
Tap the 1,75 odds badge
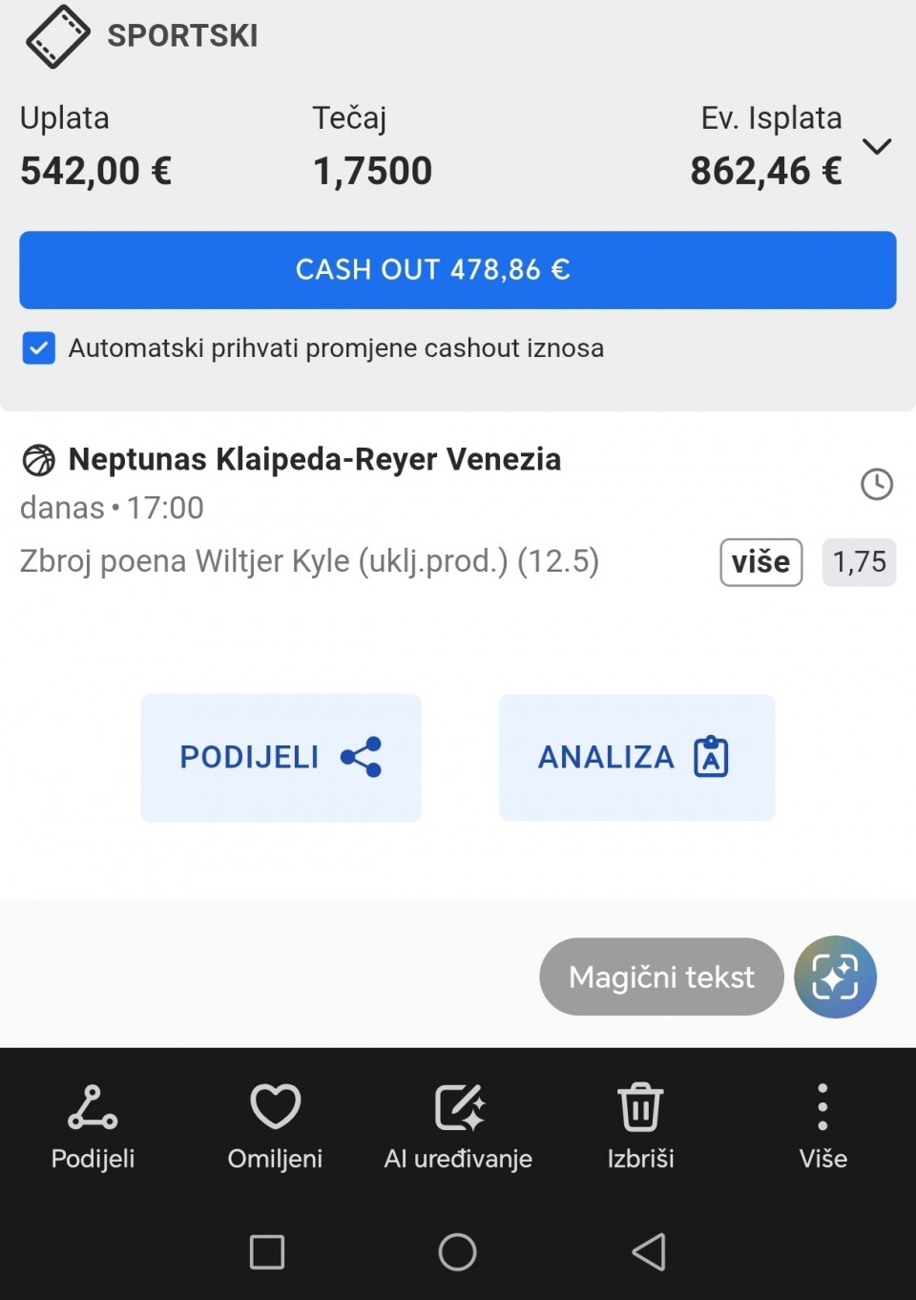coord(859,562)
